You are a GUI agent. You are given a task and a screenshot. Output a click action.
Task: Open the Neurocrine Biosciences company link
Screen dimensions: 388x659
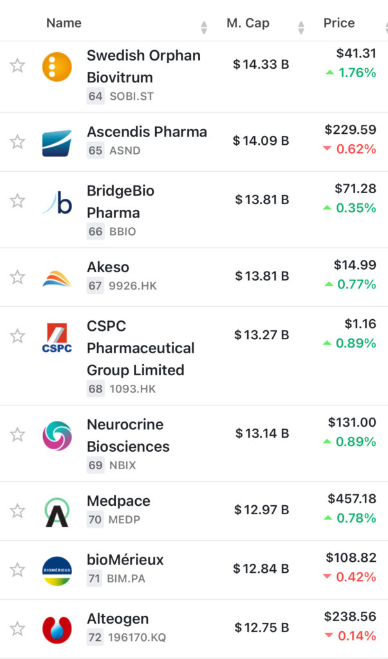[x=128, y=436]
